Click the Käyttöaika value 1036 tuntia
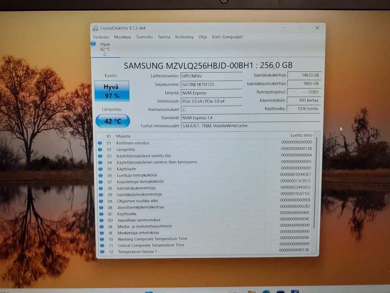Image resolution: width=390 pixels, height=293 pixels. click(304, 109)
